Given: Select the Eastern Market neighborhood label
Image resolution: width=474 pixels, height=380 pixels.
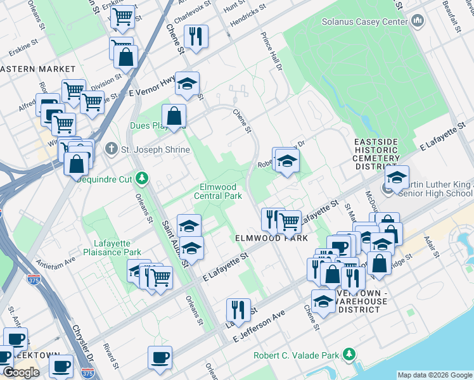Looking at the screenshot, I should [38, 69].
